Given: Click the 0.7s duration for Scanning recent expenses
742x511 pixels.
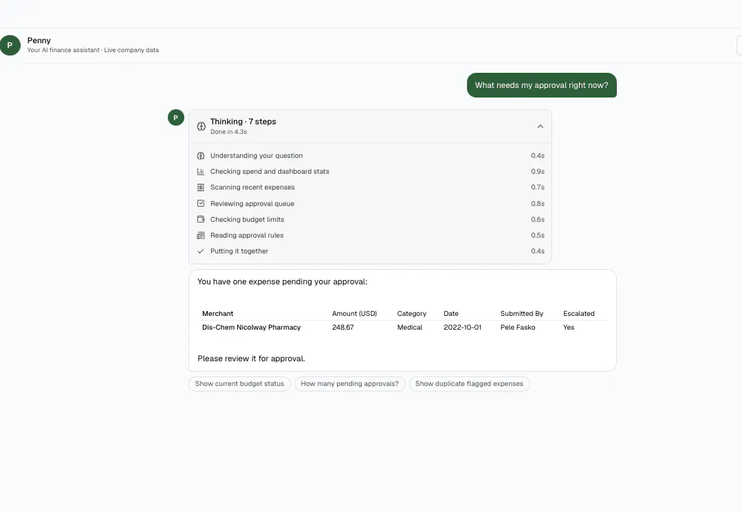Looking at the screenshot, I should point(538,188).
